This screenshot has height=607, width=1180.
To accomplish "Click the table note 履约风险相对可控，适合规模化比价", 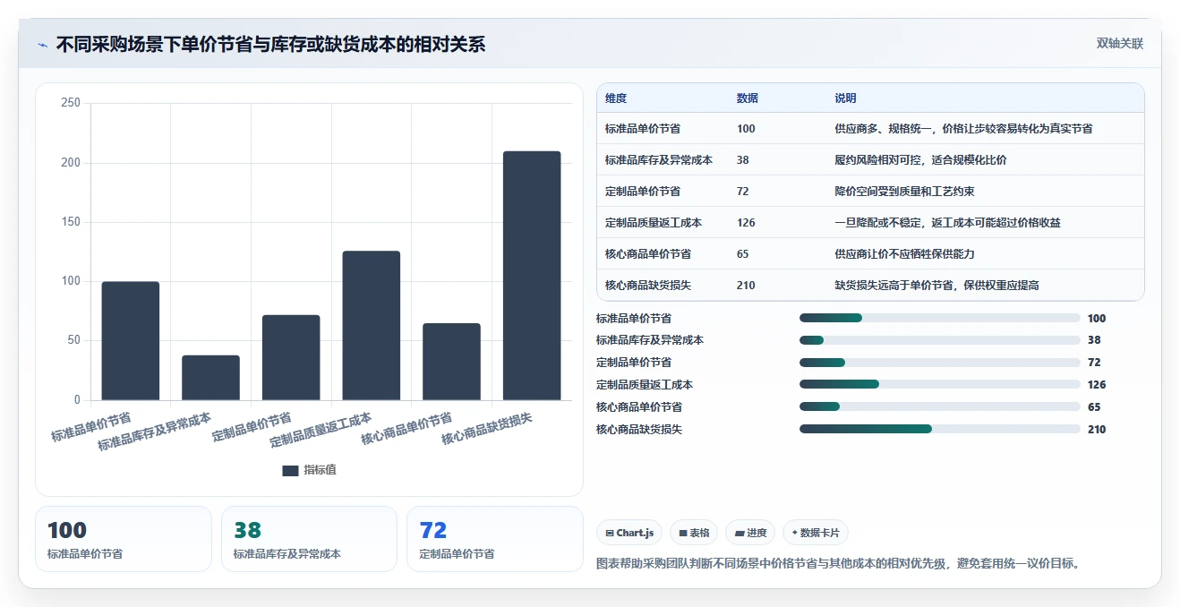I will pos(920,160).
